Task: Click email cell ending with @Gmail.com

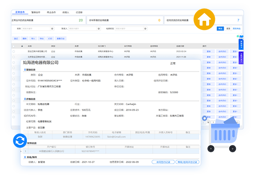Action: [116, 137]
